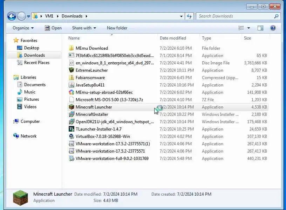Click the 7Z File type cell
This screenshot has height=210, width=286.
coord(208,100)
